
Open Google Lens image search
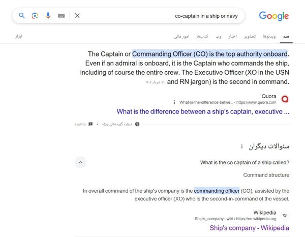click(35, 16)
